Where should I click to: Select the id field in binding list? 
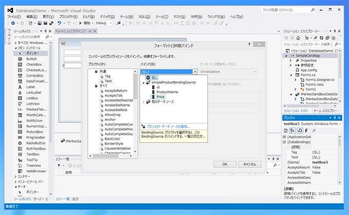[158, 87]
